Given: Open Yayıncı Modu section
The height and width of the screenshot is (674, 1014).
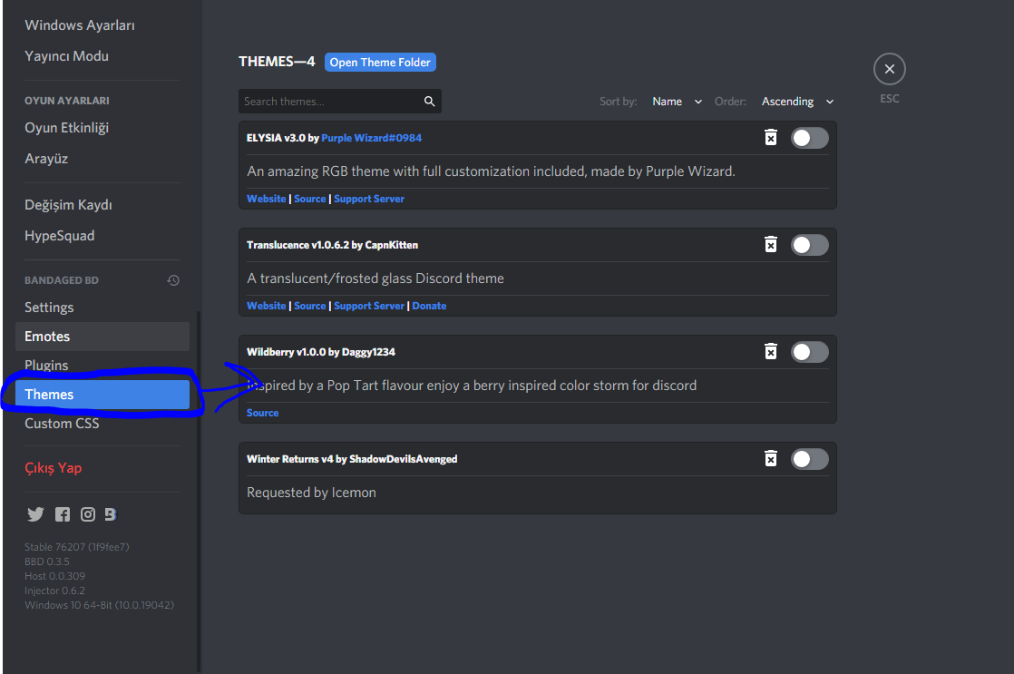Looking at the screenshot, I should [x=102, y=56].
